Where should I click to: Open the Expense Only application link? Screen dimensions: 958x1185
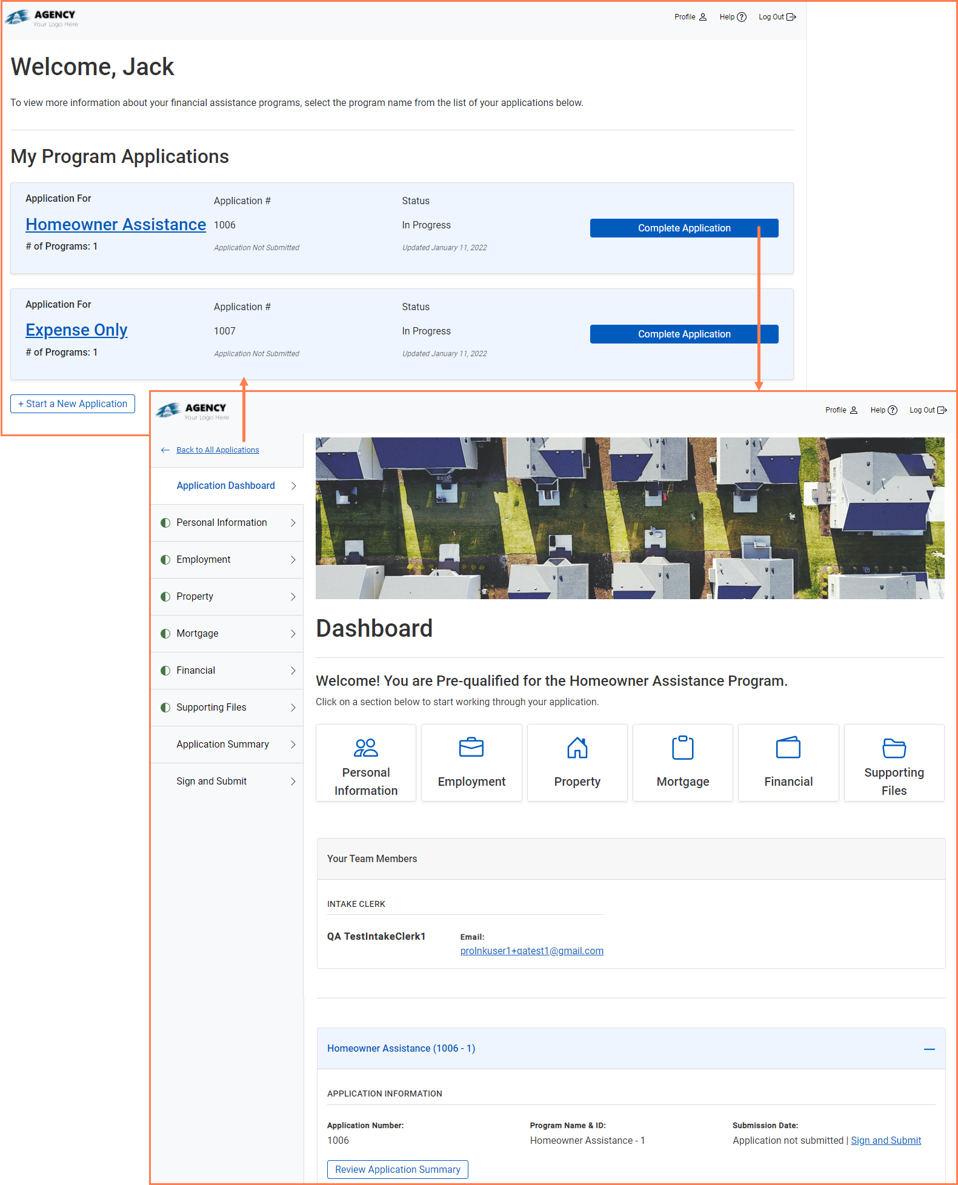click(76, 330)
